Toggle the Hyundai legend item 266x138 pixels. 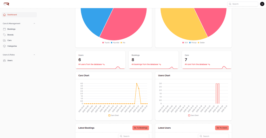coord(115,43)
